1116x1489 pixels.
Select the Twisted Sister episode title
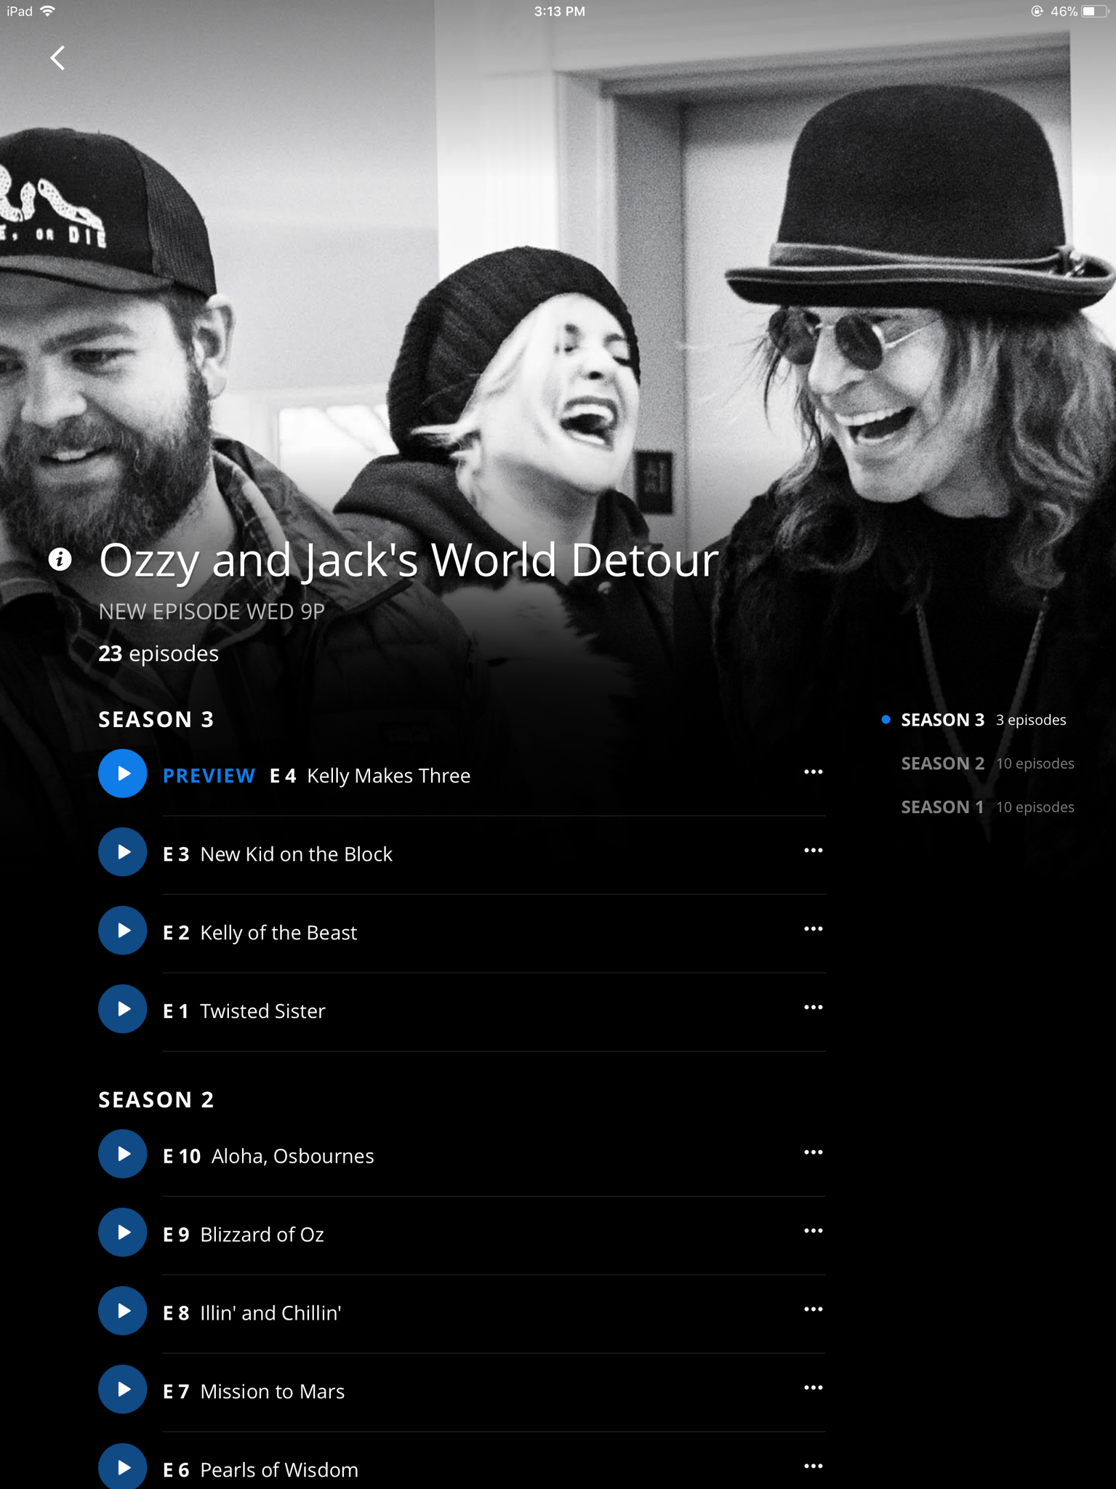coord(262,1011)
